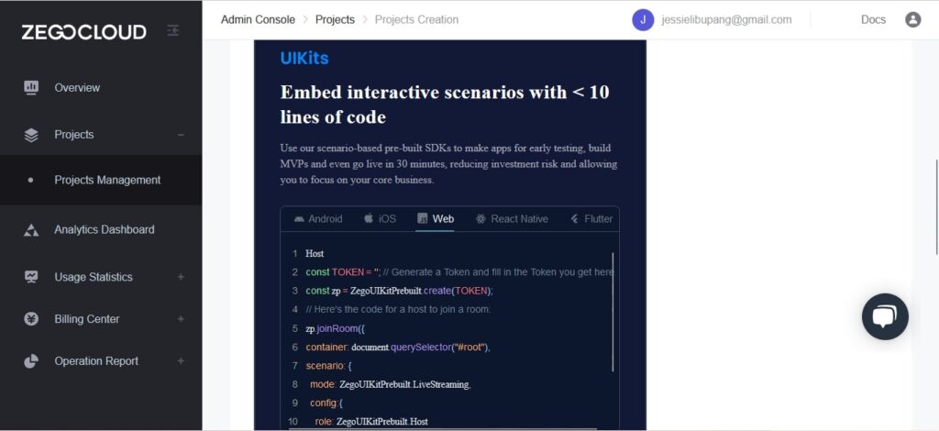The image size is (939, 431).
Task: Go to Admin Console breadcrumb
Action: pos(258,20)
